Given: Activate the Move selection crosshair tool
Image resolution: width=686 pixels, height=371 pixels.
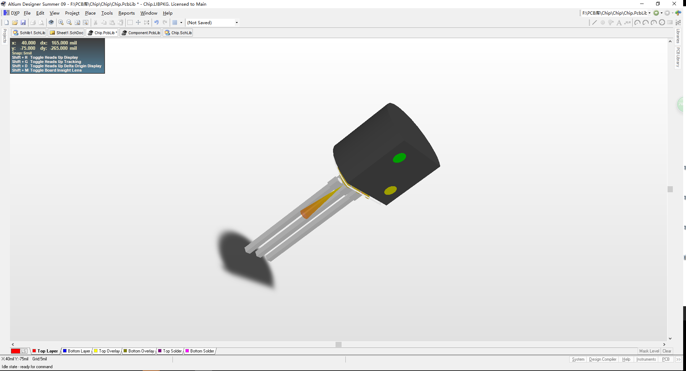Looking at the screenshot, I should tap(138, 22).
